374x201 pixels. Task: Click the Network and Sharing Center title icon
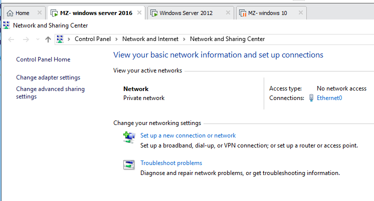click(x=7, y=25)
